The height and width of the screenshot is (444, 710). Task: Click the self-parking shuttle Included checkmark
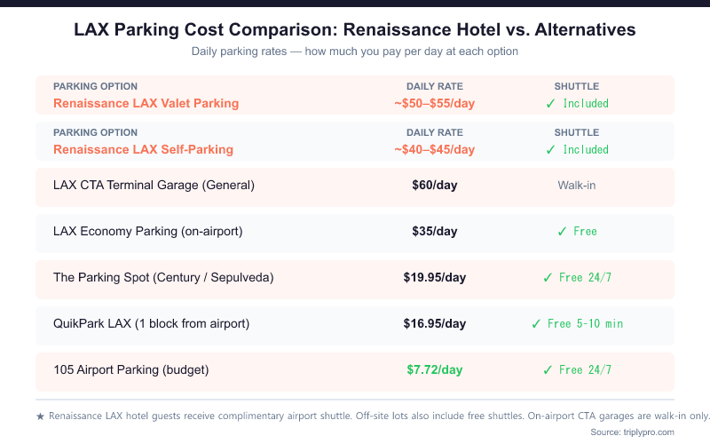pyautogui.click(x=551, y=149)
